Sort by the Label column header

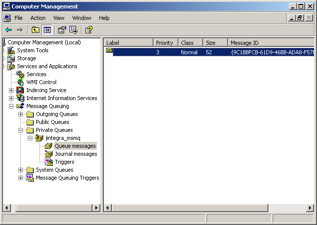[129, 43]
